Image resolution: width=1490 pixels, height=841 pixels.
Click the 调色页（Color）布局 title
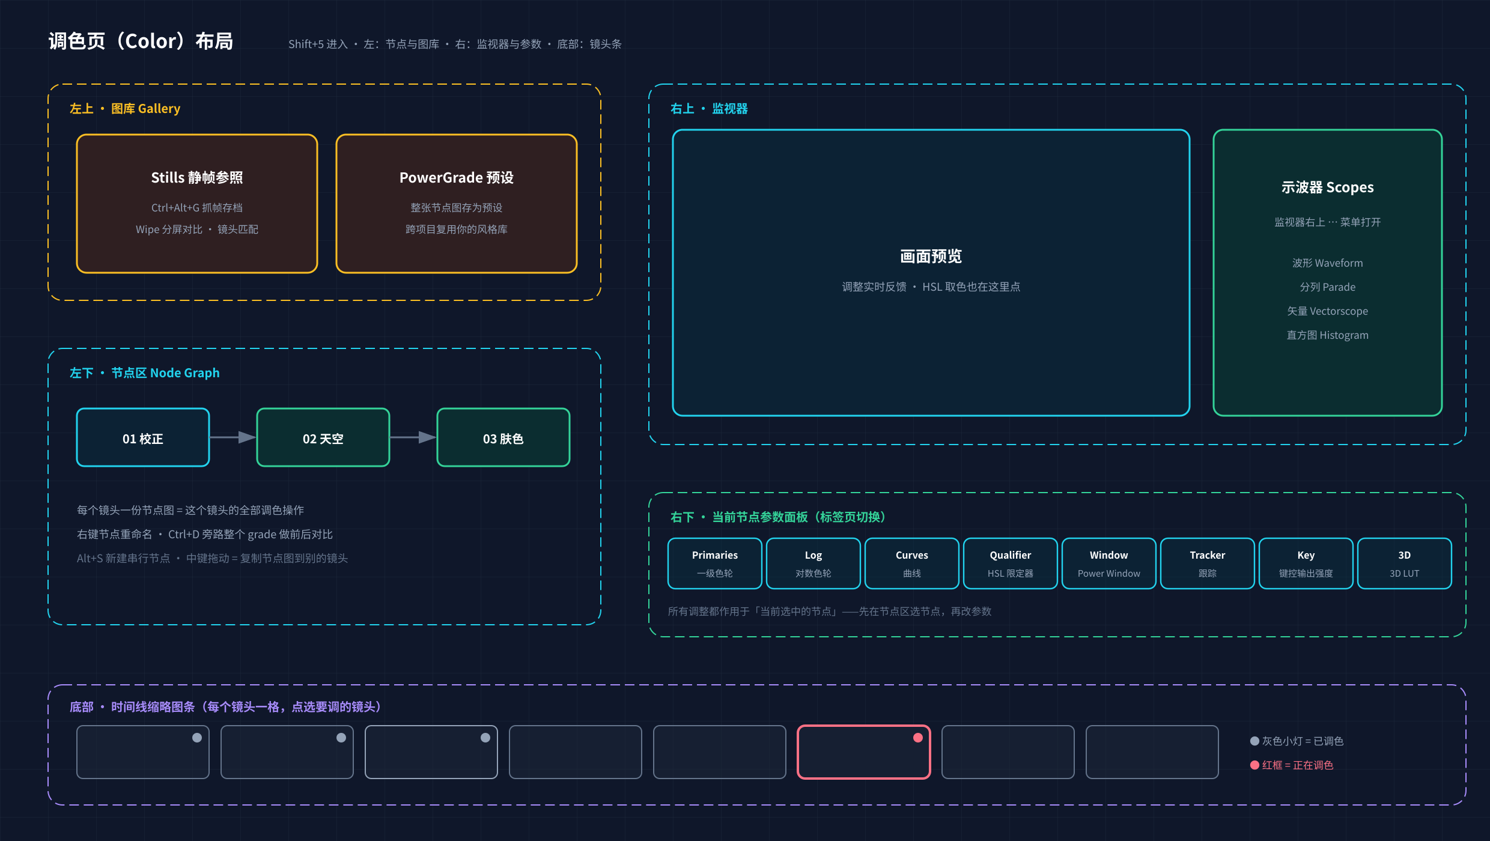tap(141, 41)
